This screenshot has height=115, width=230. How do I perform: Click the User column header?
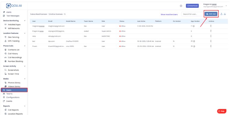click(x=34, y=21)
